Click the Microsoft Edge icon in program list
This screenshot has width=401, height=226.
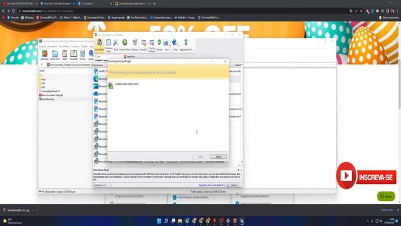pos(96,78)
